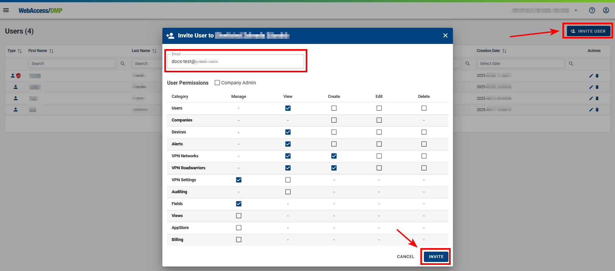Image resolution: width=615 pixels, height=271 pixels.
Task: Close the Invite User dialog
Action: tap(445, 36)
